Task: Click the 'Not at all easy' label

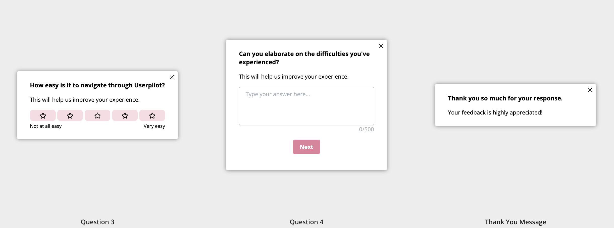Action: pyautogui.click(x=46, y=126)
